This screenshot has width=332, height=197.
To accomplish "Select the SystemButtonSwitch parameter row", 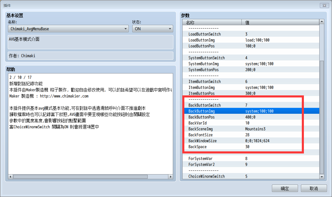I will click(x=251, y=58).
